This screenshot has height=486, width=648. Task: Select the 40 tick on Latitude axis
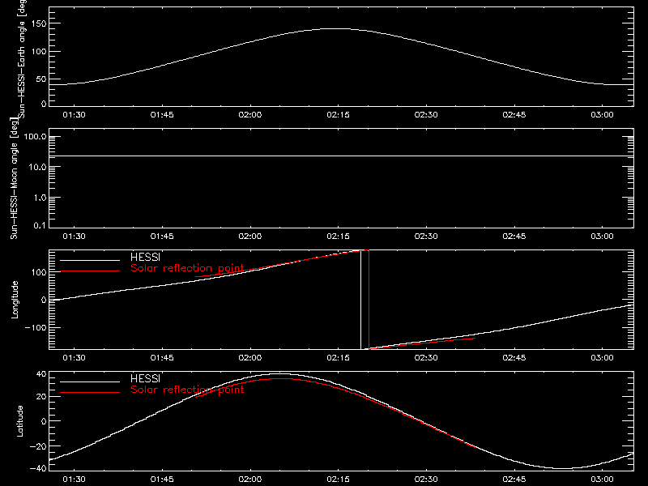click(41, 374)
